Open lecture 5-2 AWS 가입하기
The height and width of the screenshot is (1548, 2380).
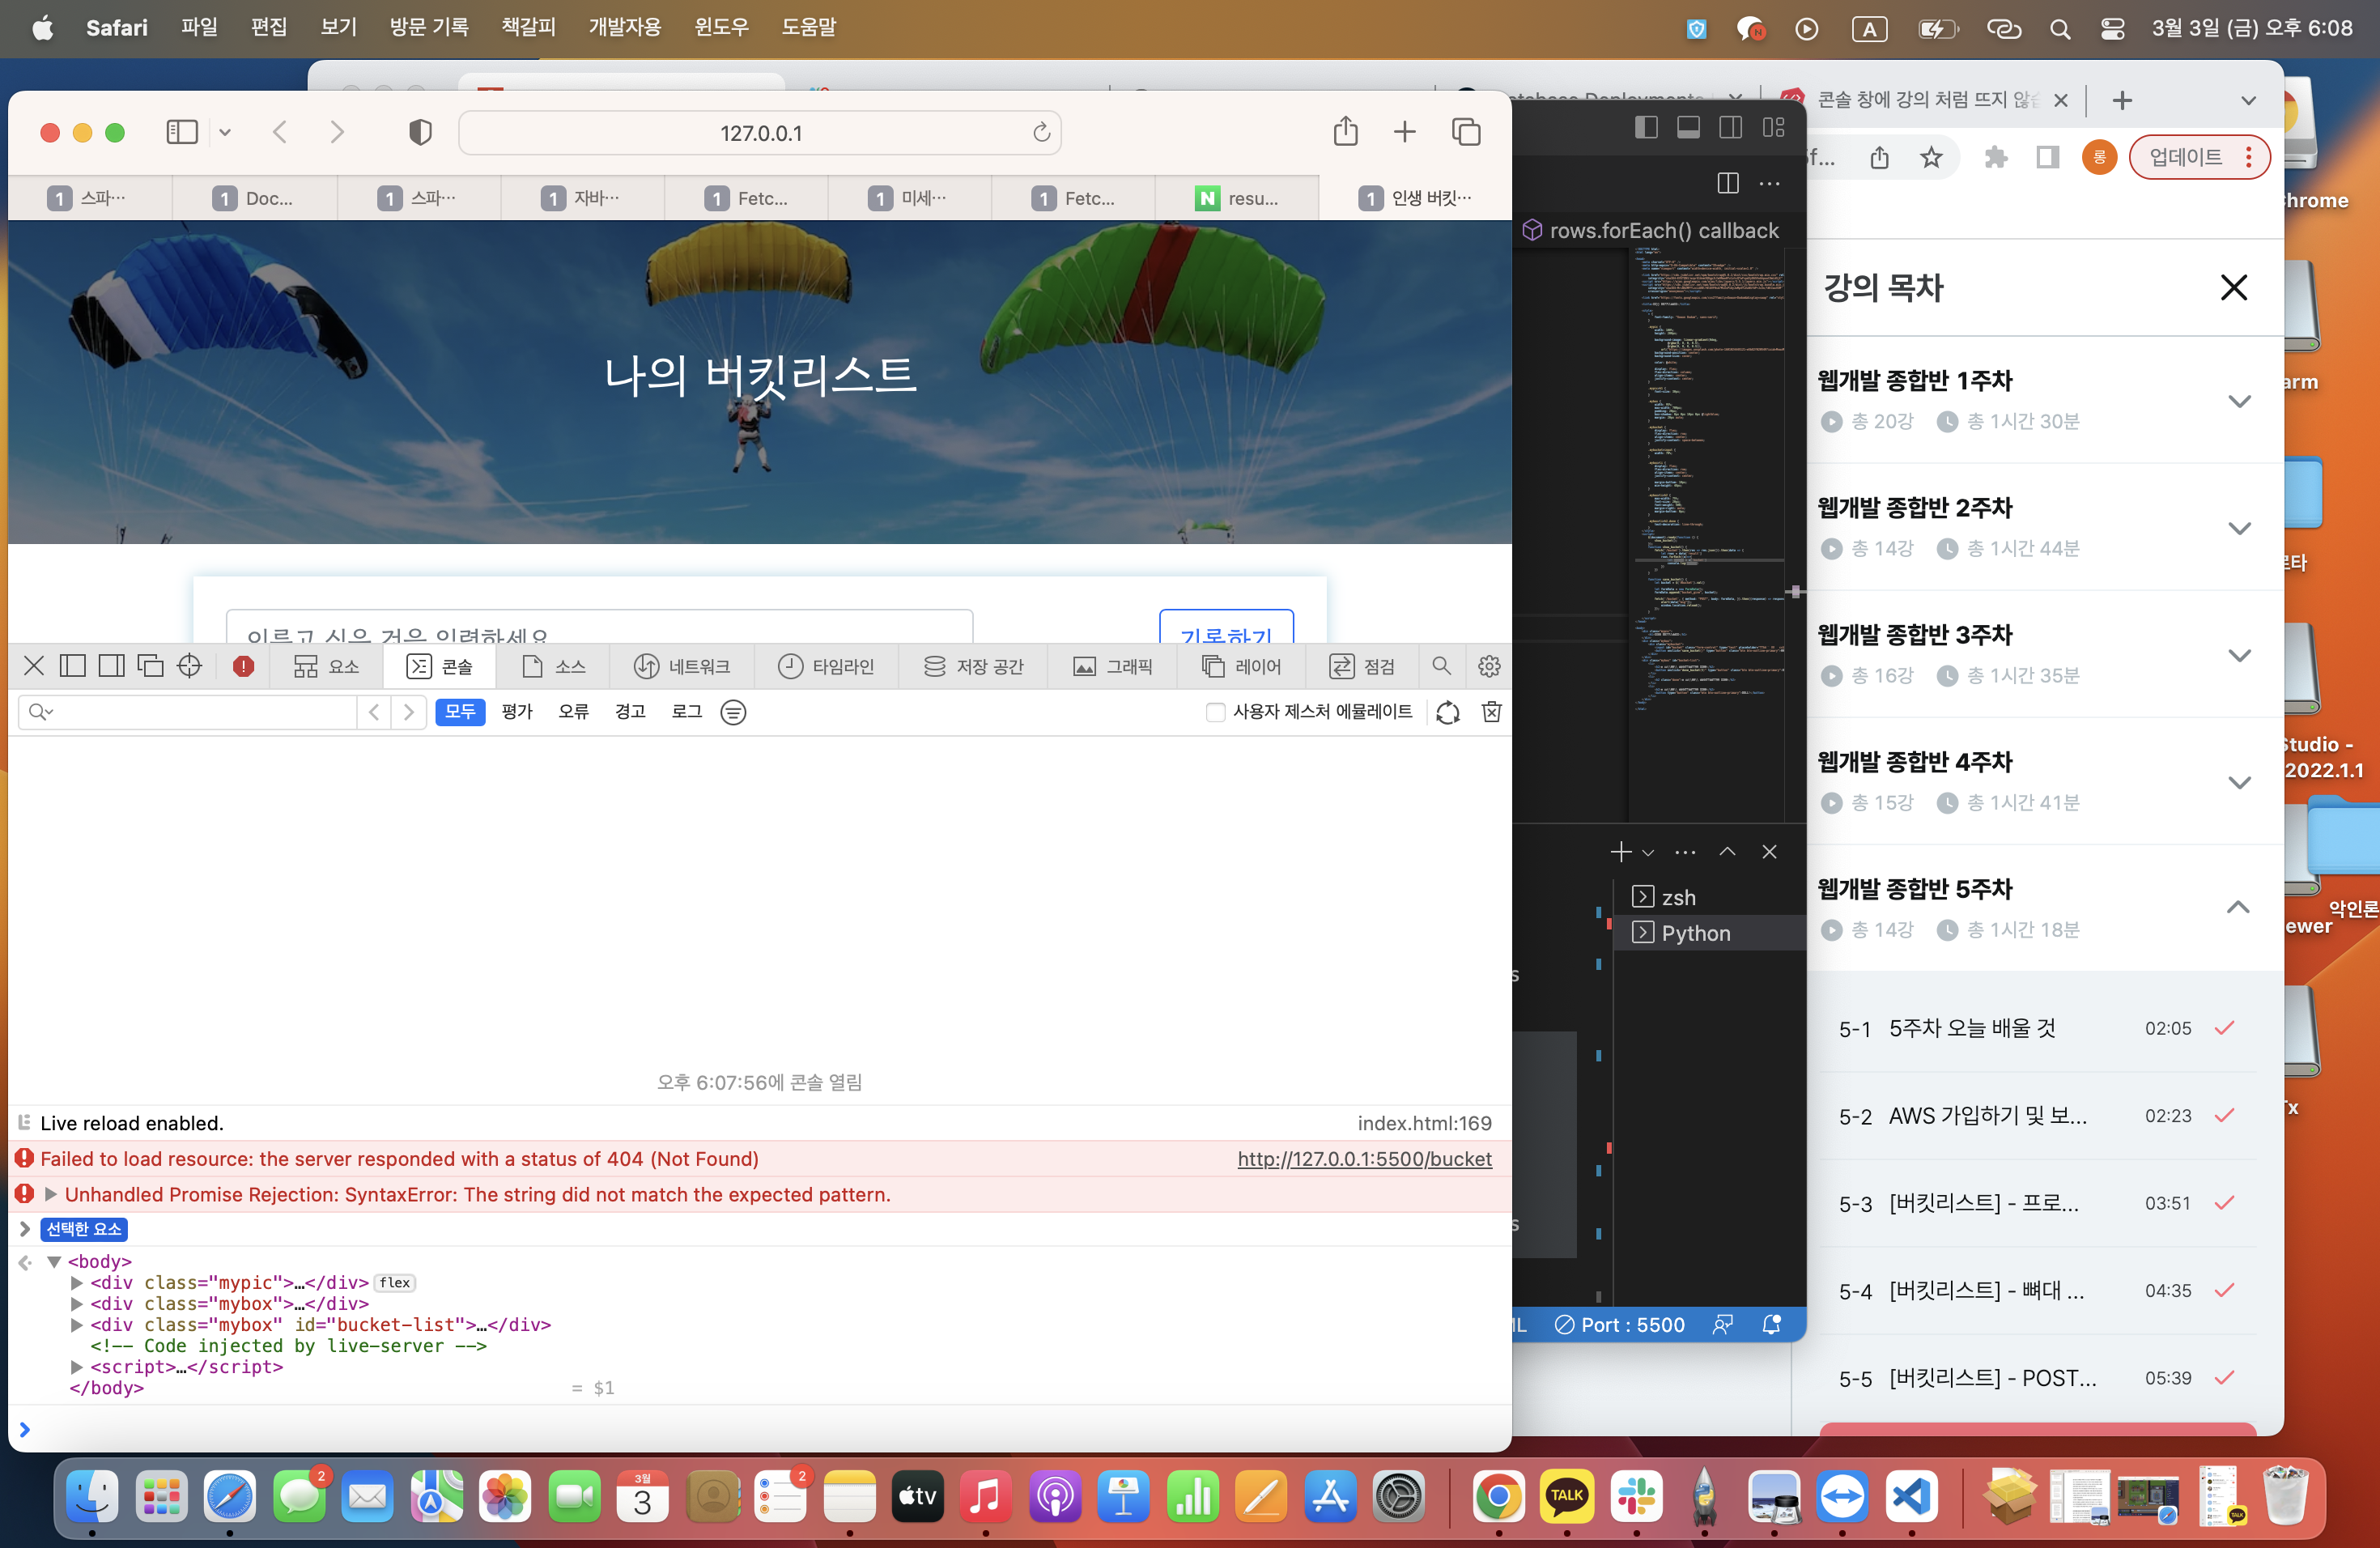[2036, 1116]
